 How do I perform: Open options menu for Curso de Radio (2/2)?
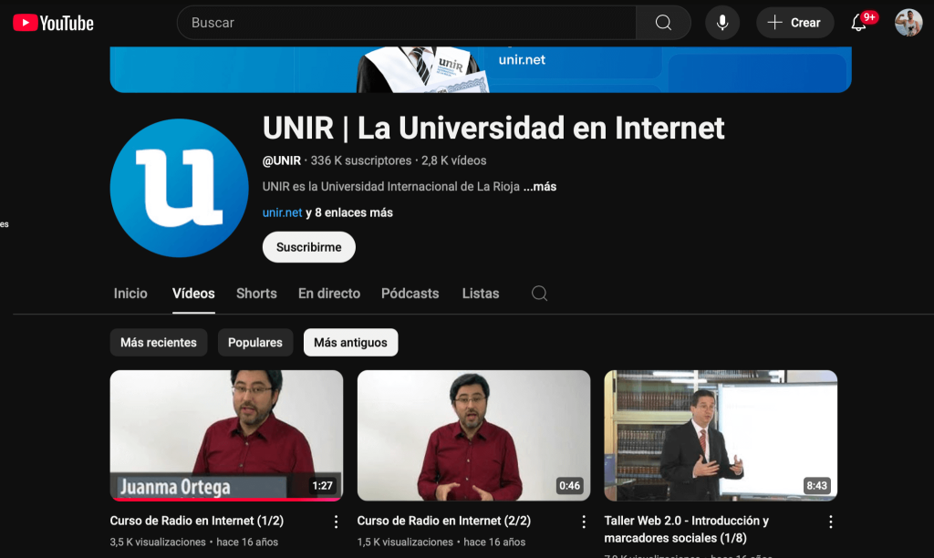pos(584,522)
